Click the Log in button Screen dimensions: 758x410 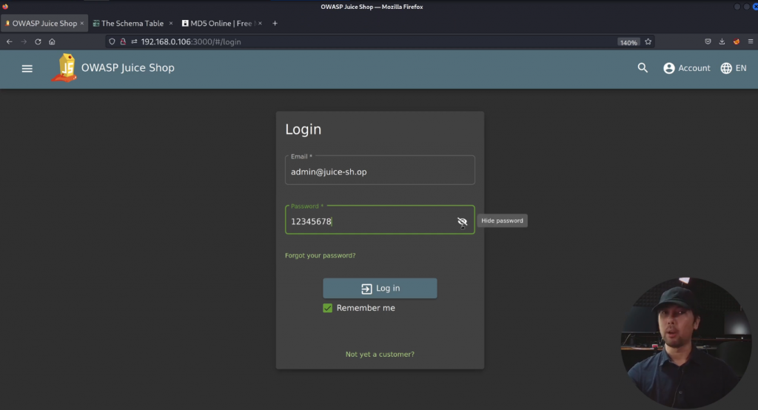coord(380,288)
